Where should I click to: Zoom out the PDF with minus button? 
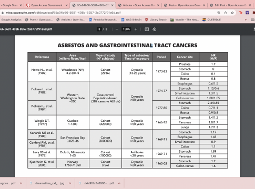coord(117,29)
